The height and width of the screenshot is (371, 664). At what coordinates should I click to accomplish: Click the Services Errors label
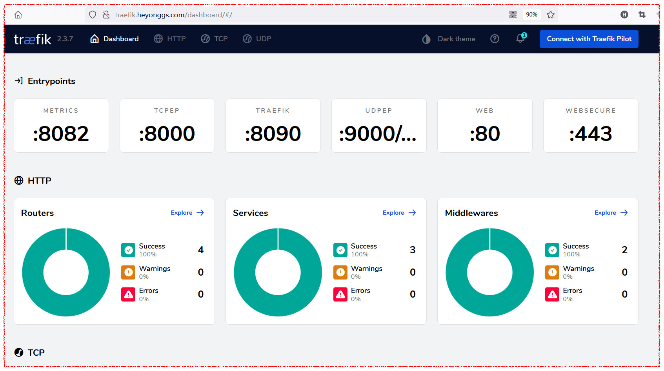tap(360, 291)
